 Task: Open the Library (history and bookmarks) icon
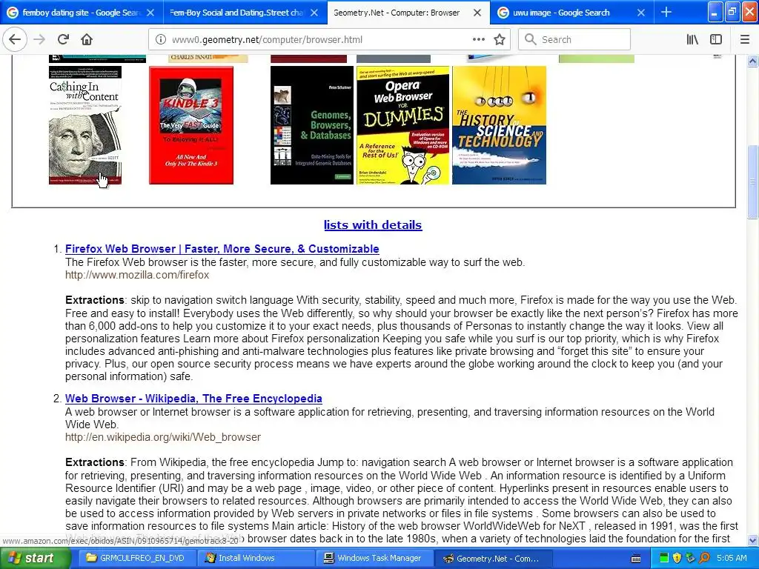pyautogui.click(x=693, y=40)
